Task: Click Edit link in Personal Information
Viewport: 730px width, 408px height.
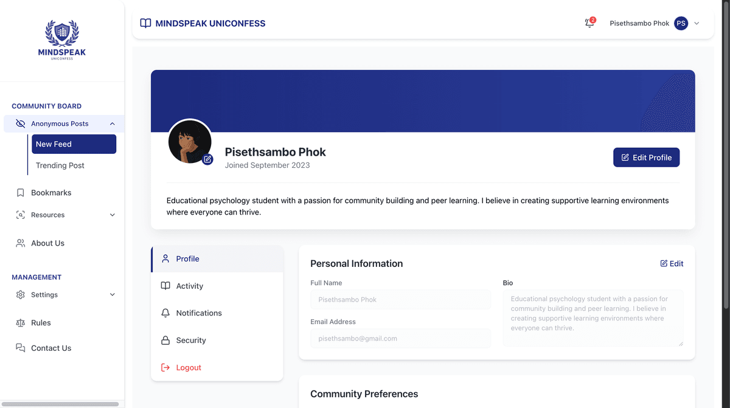Action: (x=672, y=263)
